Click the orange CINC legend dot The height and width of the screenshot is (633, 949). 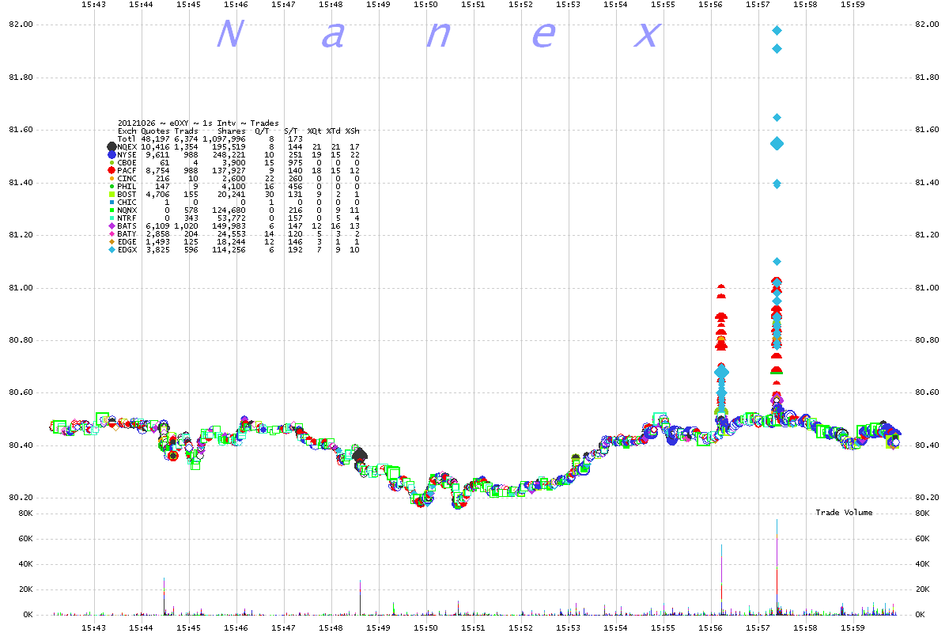(x=111, y=178)
